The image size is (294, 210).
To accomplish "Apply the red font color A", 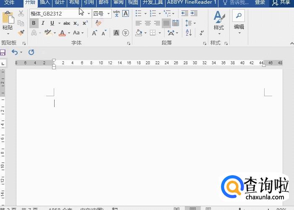I will coord(62,33).
